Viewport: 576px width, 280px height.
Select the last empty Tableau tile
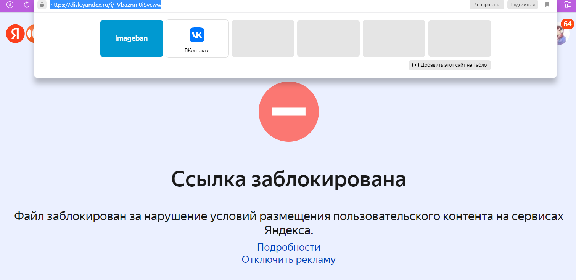tap(459, 38)
